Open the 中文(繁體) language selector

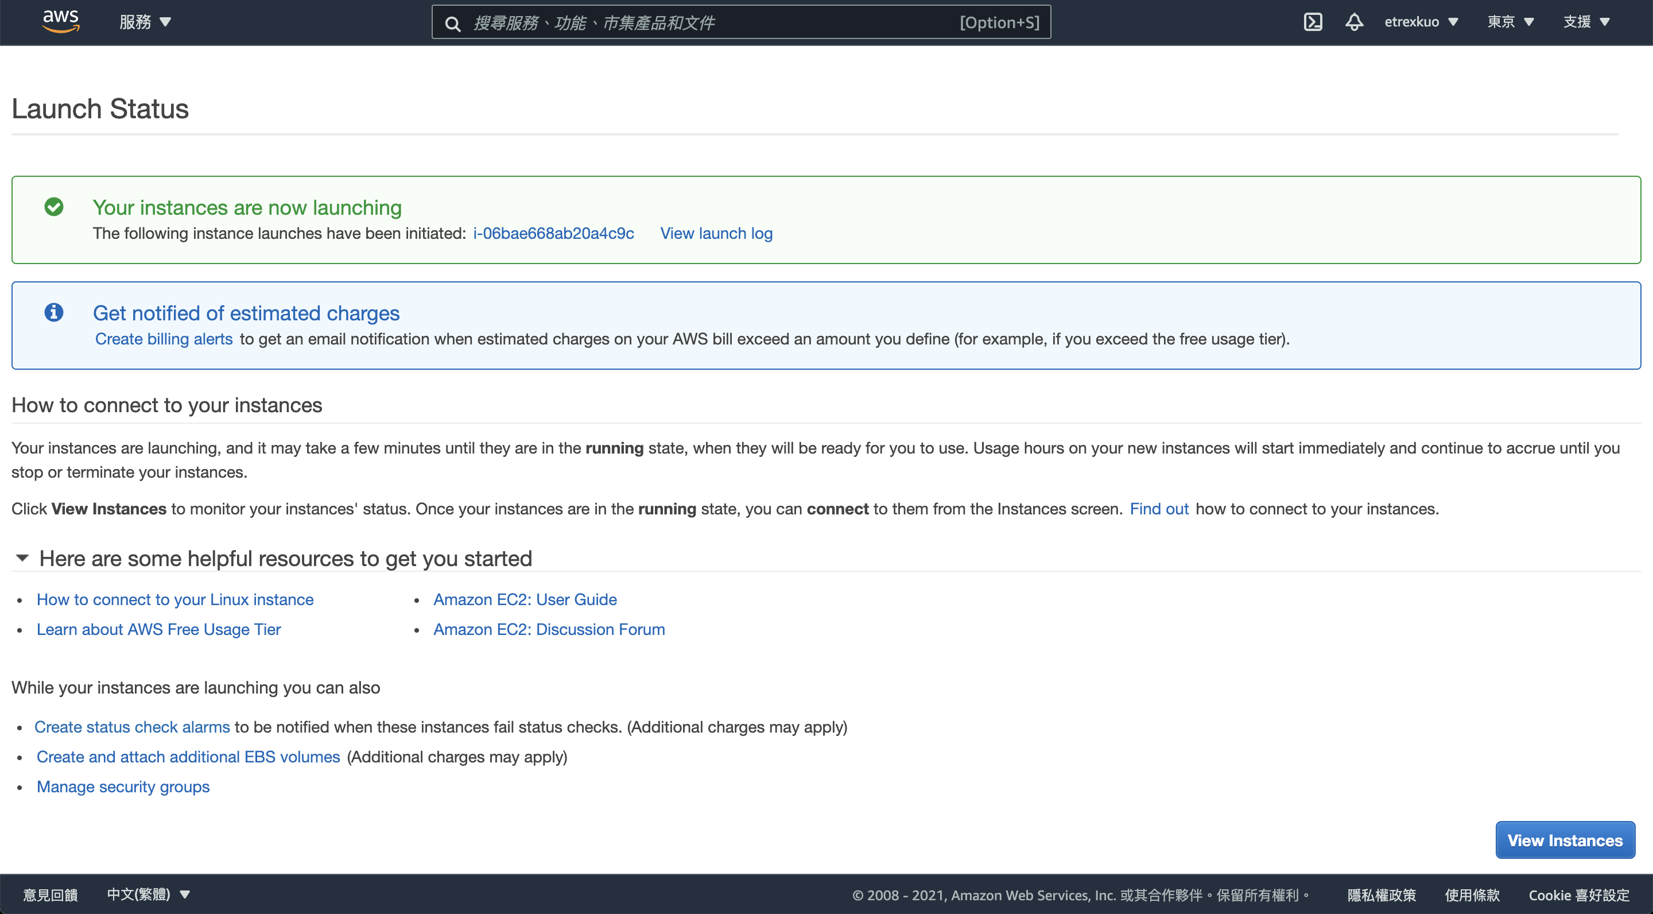pyautogui.click(x=148, y=894)
